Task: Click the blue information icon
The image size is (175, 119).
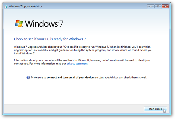Action: click(x=28, y=78)
